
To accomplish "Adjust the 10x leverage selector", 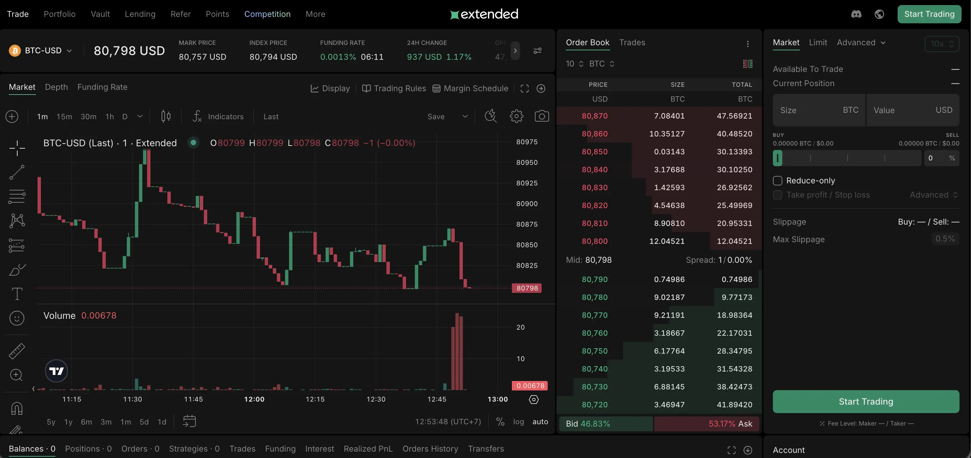I will (x=942, y=44).
